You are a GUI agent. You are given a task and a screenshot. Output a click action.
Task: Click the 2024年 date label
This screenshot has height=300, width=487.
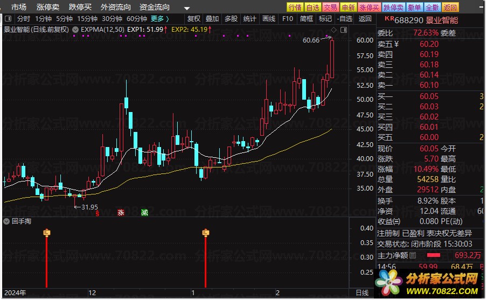pos(15,293)
